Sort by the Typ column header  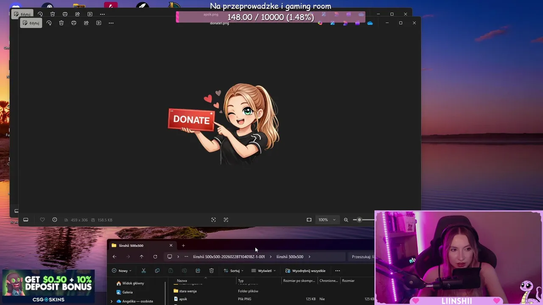pos(259,280)
